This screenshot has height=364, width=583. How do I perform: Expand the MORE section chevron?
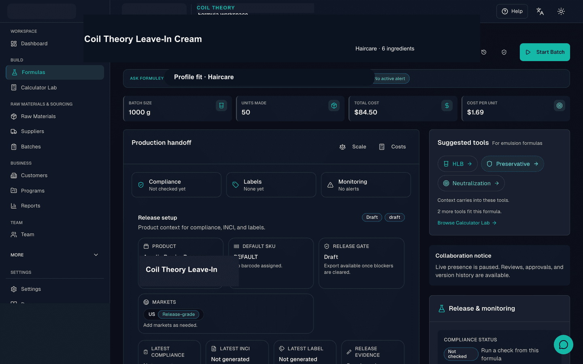(x=96, y=255)
